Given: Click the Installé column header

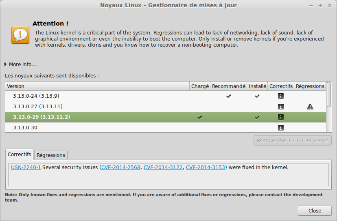Looking at the screenshot, I should [257, 86].
